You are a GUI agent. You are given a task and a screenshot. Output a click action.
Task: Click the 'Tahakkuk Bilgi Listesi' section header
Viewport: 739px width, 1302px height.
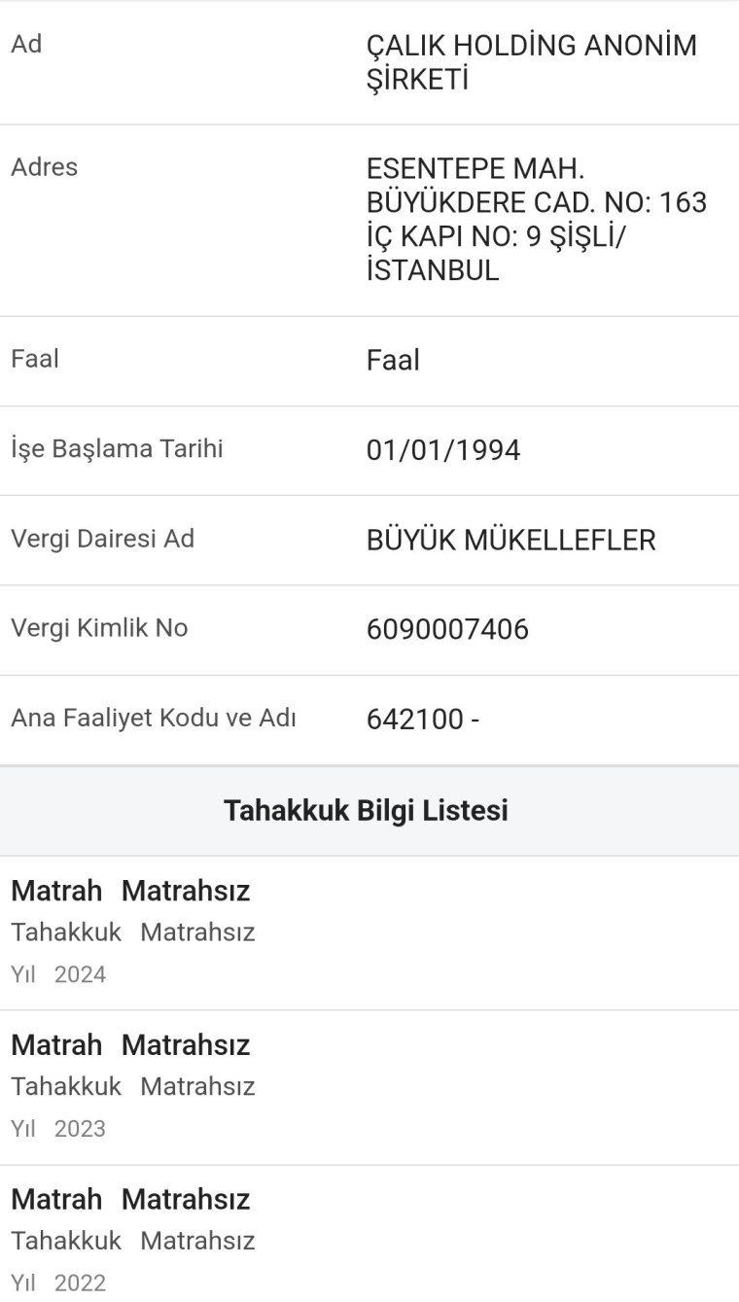[x=366, y=810]
